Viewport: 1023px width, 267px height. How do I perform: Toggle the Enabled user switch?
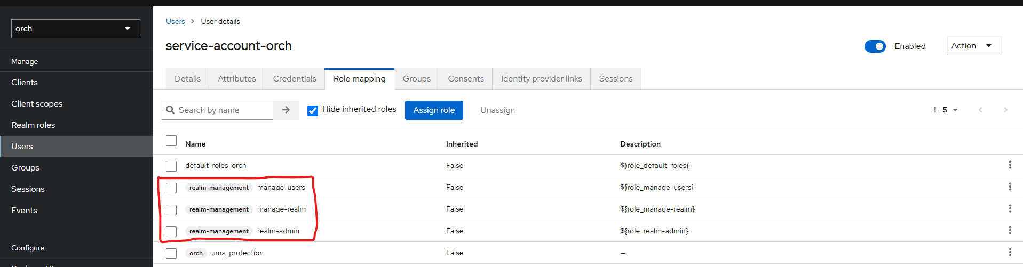(x=875, y=46)
